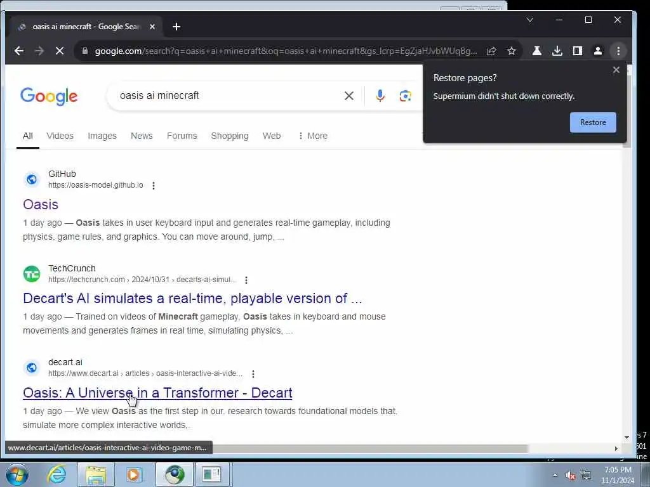The width and height of the screenshot is (650, 487).
Task: Click the Google logo
Action: click(x=49, y=96)
